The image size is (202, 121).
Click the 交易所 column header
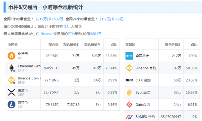pyautogui.click(x=130, y=44)
